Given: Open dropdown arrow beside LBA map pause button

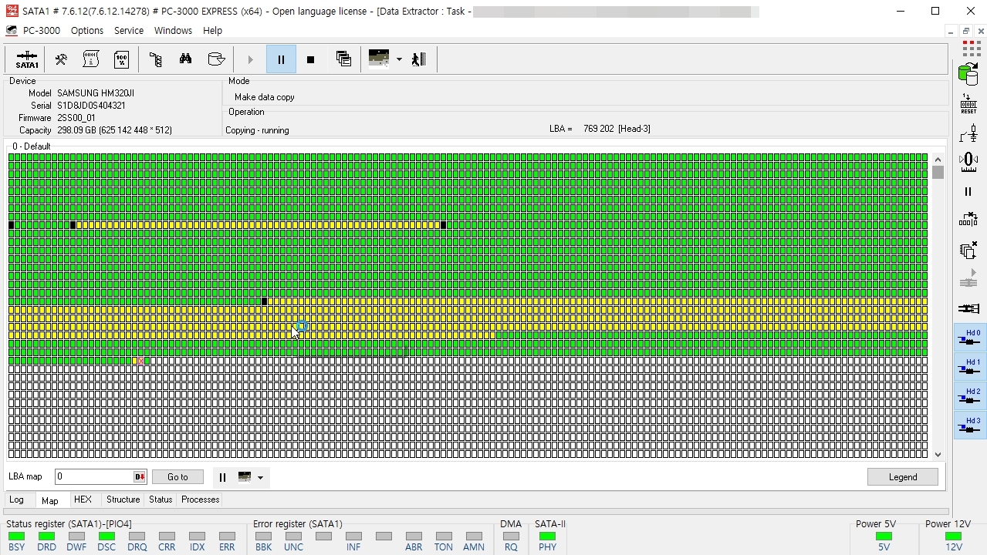Looking at the screenshot, I should [261, 477].
